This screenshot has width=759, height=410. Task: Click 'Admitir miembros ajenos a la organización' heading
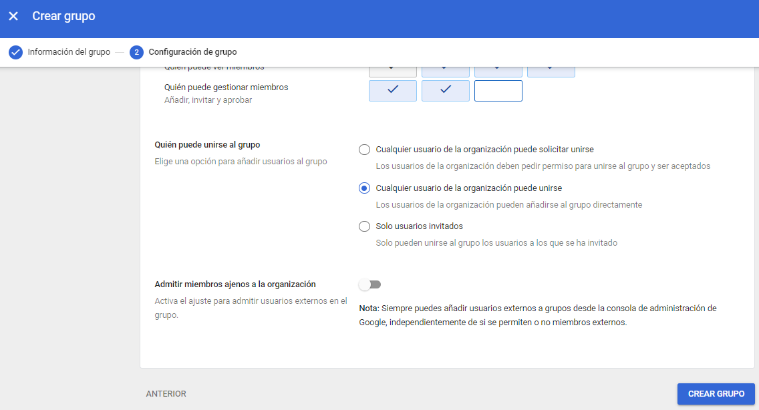[x=235, y=284]
